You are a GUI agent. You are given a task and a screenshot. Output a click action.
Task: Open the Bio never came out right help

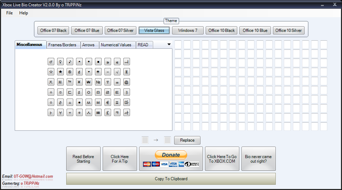pos(259,158)
